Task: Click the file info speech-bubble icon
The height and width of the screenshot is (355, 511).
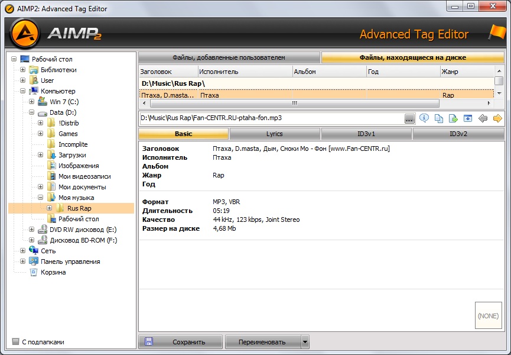Action: tap(424, 118)
